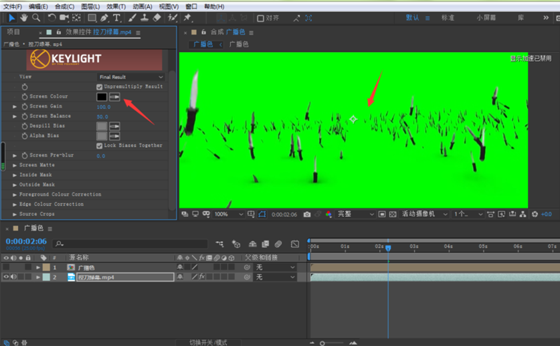The width and height of the screenshot is (560, 346).
Task: Click the black Screen Colour swatch
Action: (102, 97)
